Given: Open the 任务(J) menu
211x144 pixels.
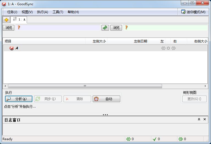Looking at the screenshot, I should click(12, 12).
